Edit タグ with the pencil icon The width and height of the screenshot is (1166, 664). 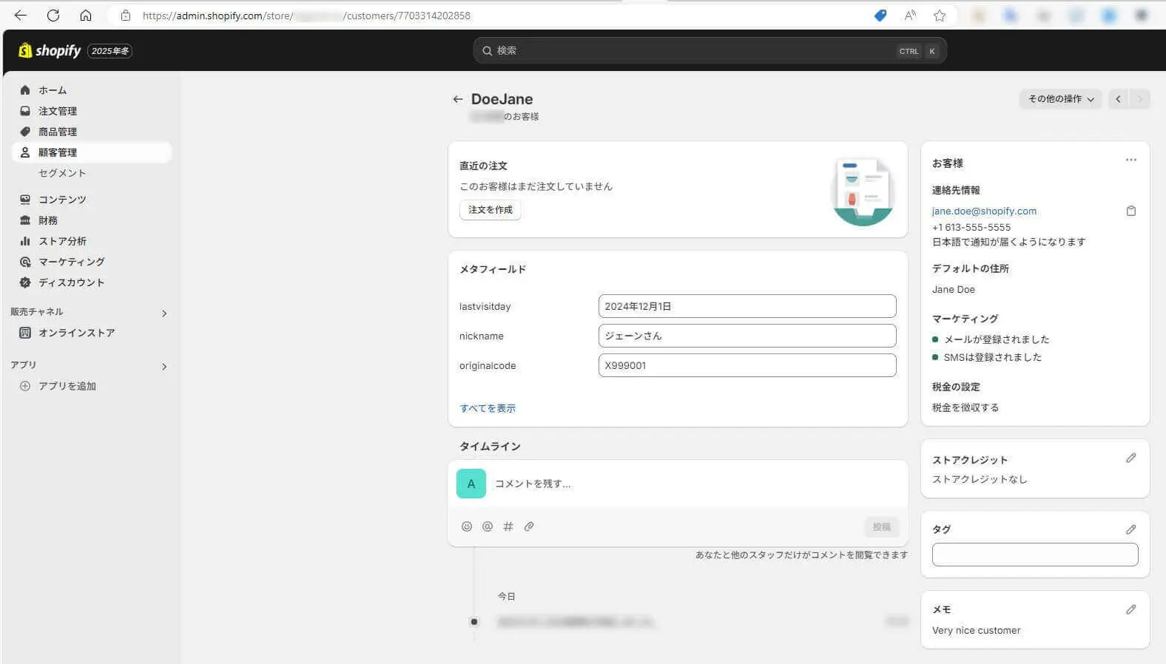point(1131,529)
